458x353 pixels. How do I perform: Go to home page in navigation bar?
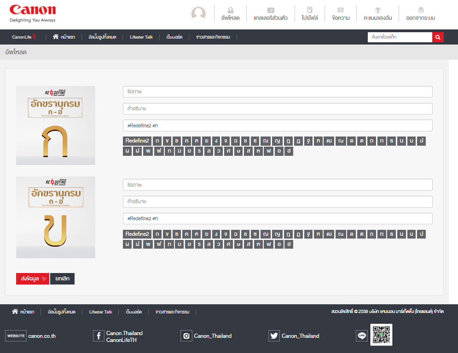[x=65, y=37]
